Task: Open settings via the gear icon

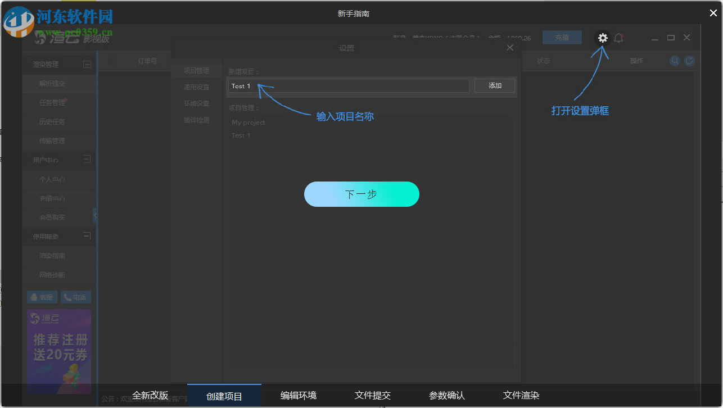Action: tap(602, 38)
